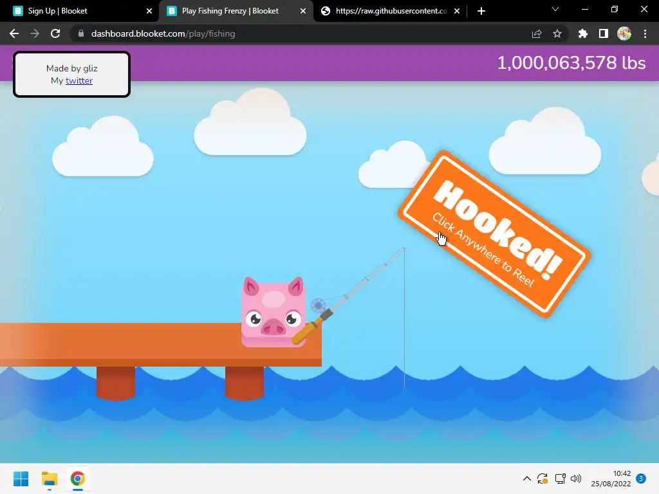Open File Explorer from the taskbar

coord(49,479)
